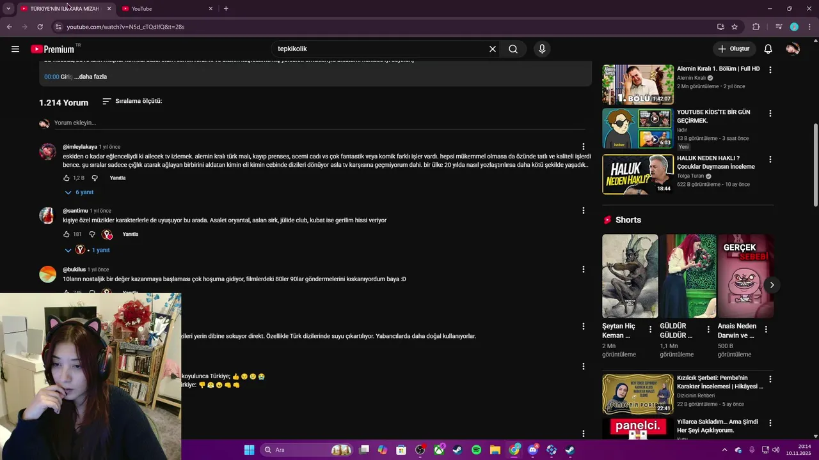Open Discord from the taskbar
Screen dimensions: 819x460
click(x=532, y=450)
